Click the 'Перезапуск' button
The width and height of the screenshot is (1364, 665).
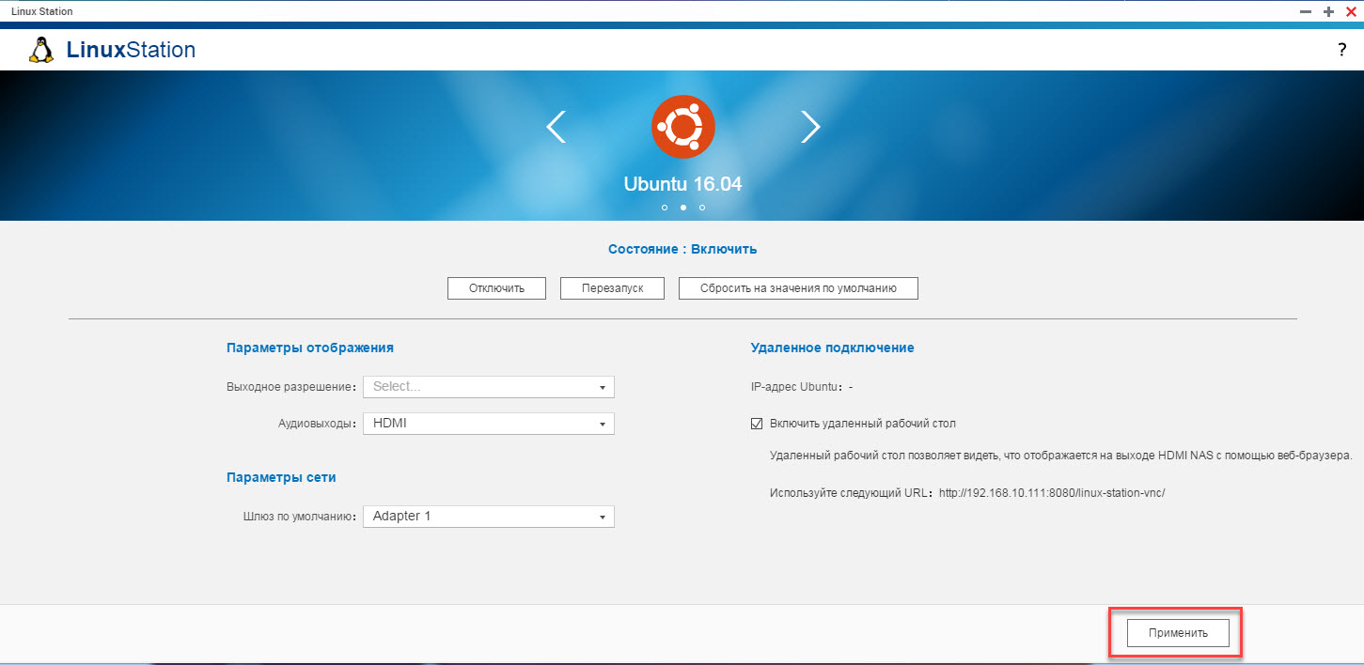(x=613, y=288)
